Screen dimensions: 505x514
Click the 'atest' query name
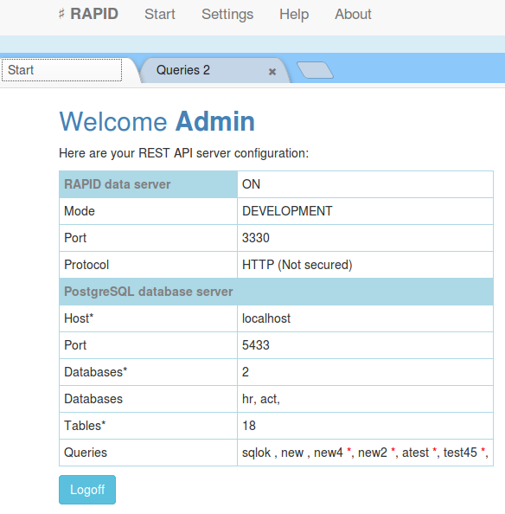(x=415, y=453)
